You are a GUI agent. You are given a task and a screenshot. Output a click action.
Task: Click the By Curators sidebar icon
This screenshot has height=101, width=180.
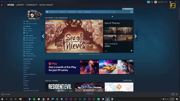(24, 31)
